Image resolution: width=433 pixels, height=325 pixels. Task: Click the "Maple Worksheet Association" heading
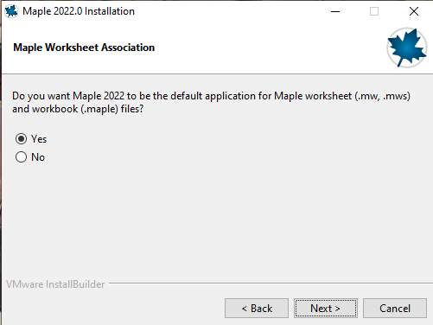click(84, 48)
